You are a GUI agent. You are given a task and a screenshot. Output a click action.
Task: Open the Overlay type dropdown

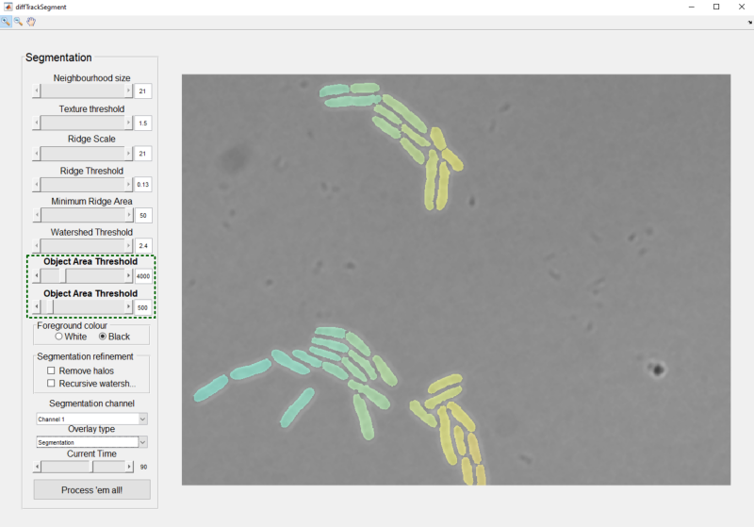91,442
